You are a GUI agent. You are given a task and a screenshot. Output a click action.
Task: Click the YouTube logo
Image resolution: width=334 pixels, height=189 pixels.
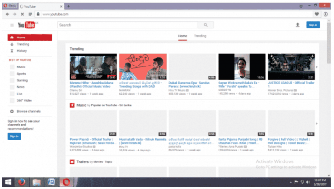pyautogui.click(x=26, y=25)
